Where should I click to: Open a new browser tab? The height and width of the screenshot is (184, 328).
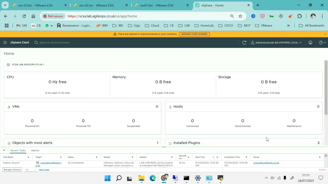(258, 5)
